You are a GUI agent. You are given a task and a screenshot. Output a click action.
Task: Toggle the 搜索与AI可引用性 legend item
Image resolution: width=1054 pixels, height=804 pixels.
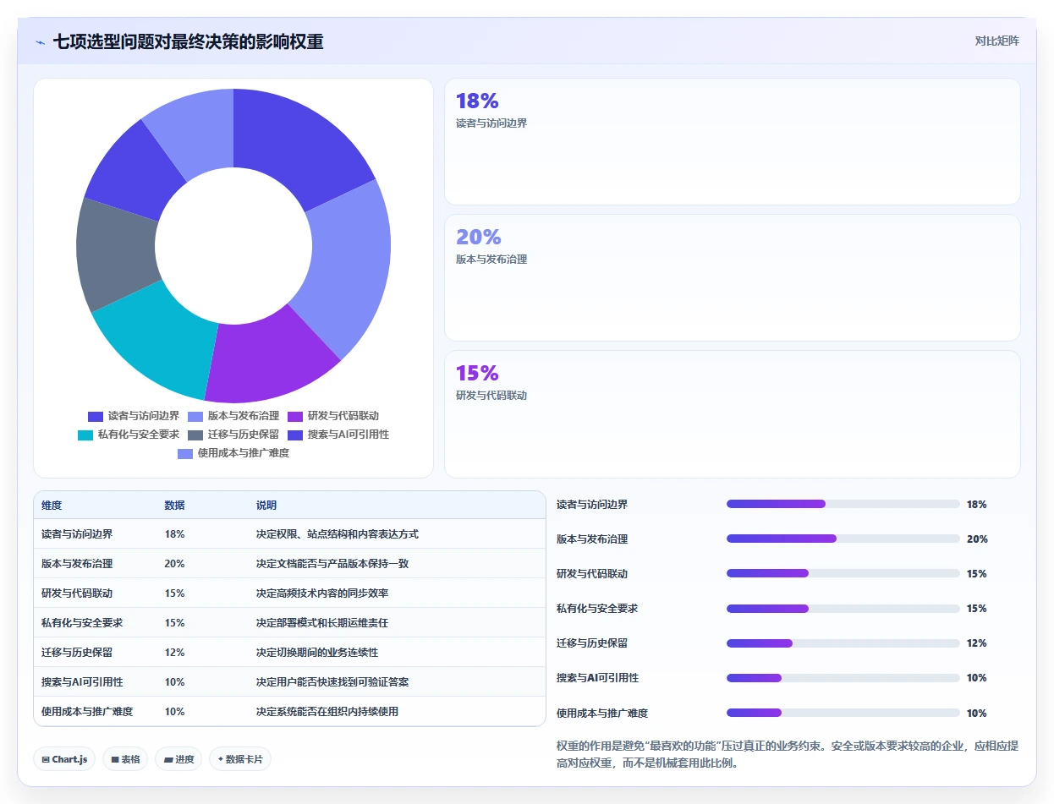pos(338,435)
